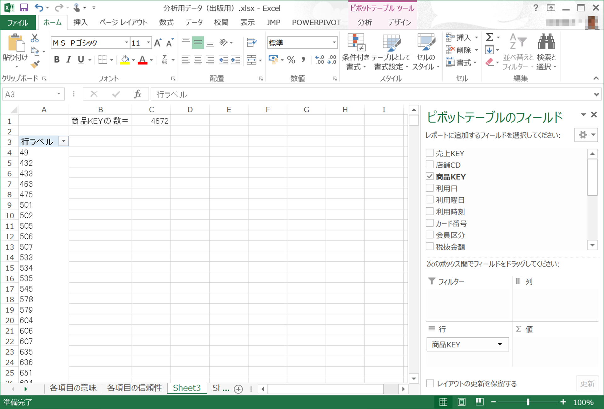Apply the red font color button
Image resolution: width=604 pixels, height=409 pixels.
click(x=143, y=59)
